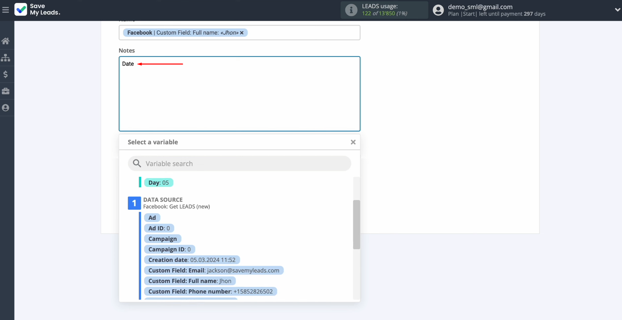Image resolution: width=622 pixels, height=320 pixels.
Task: Close the Select a variable panel
Action: [x=353, y=142]
